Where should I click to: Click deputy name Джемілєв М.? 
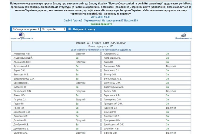pyautogui.click(x=20, y=120)
